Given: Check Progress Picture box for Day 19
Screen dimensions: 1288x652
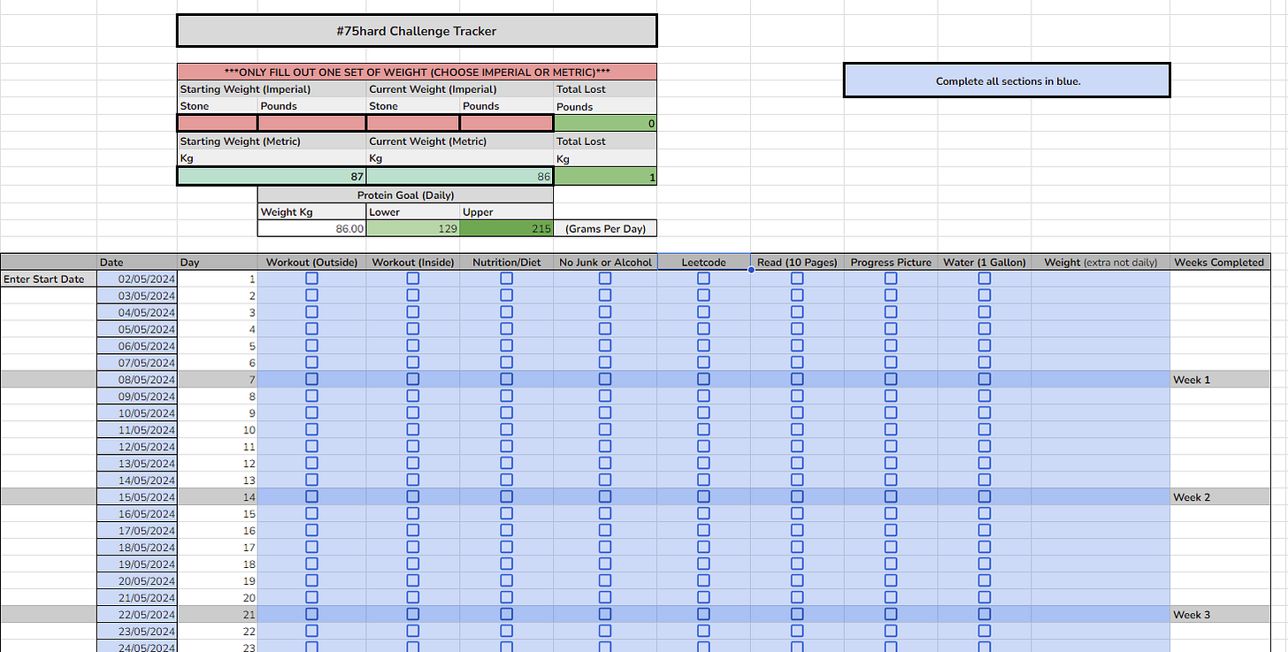Looking at the screenshot, I should click(x=891, y=581).
